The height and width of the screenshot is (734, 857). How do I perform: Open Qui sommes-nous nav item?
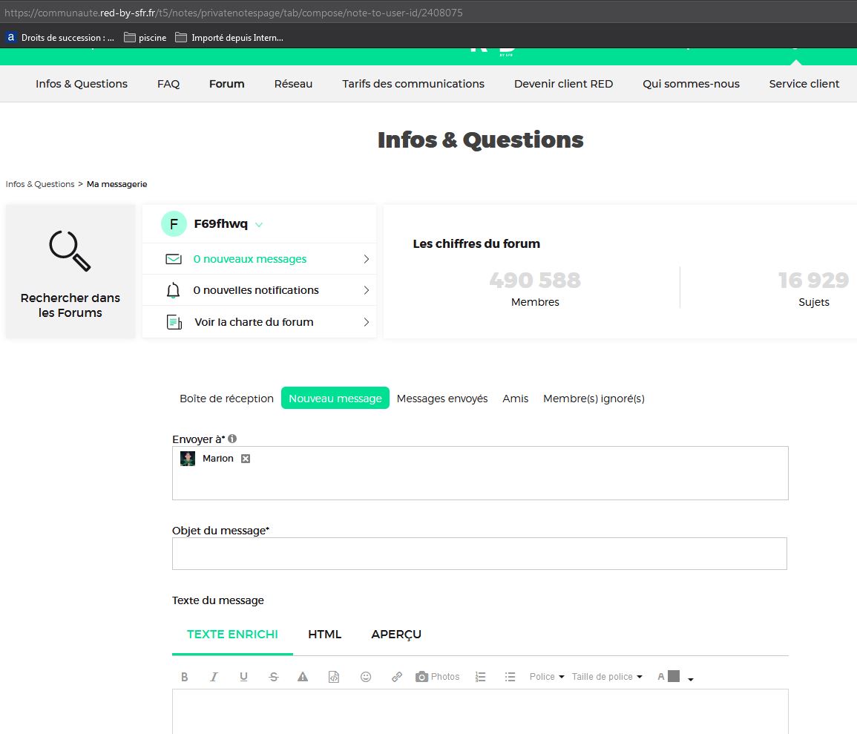pyautogui.click(x=691, y=84)
